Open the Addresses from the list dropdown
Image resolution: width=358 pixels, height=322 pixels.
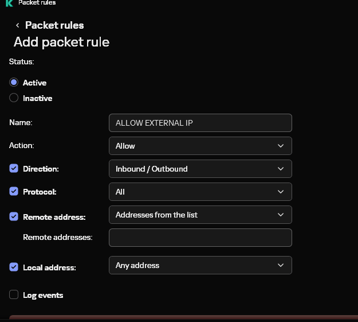tap(200, 215)
